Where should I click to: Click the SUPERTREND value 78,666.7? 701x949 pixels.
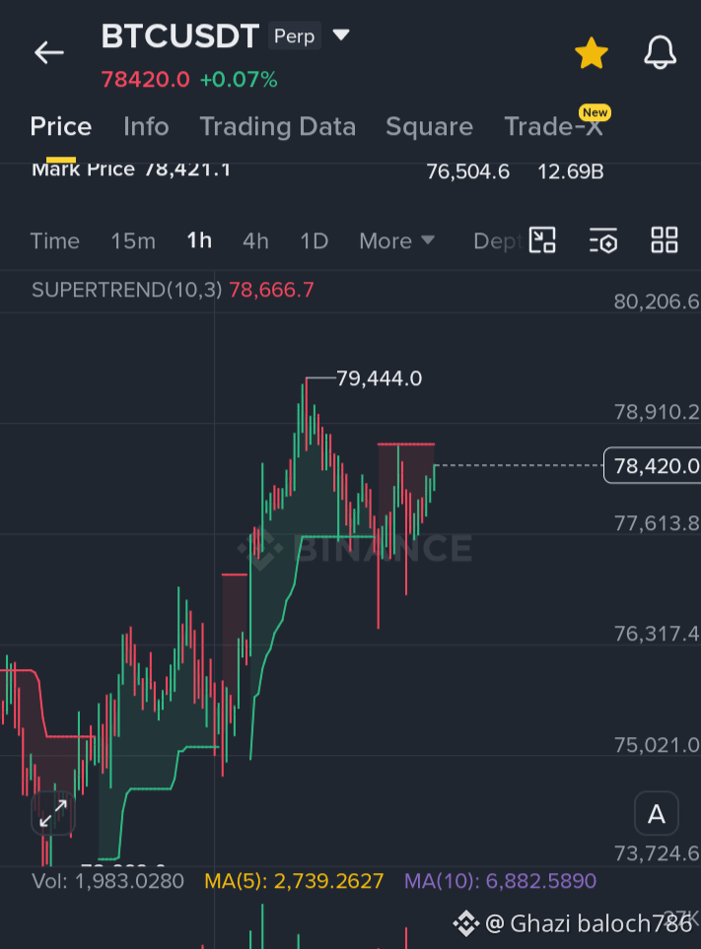(271, 290)
